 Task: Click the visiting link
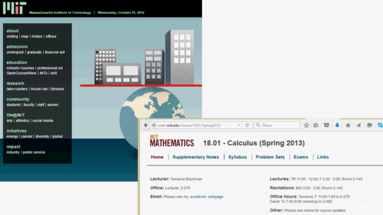pos(12,36)
